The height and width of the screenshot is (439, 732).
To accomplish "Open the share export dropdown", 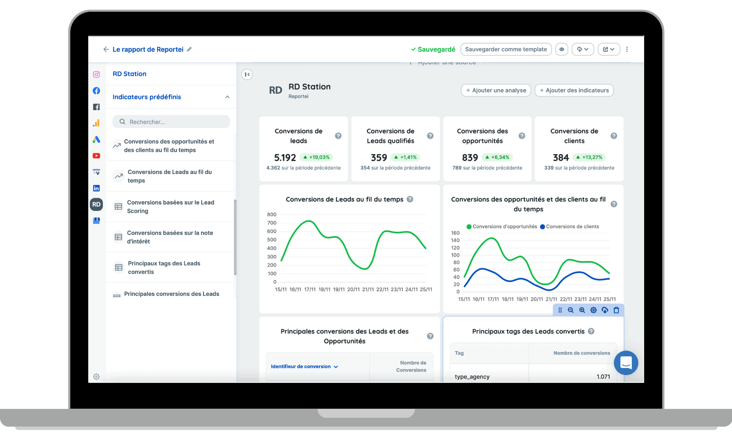I will pos(609,49).
